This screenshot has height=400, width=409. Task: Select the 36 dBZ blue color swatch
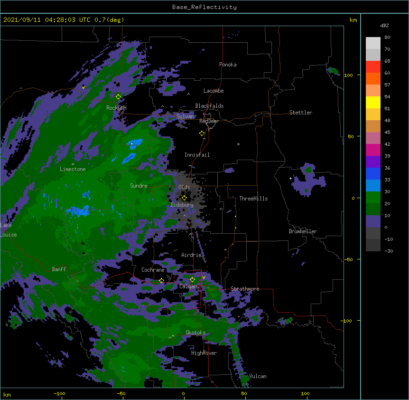pos(373,173)
